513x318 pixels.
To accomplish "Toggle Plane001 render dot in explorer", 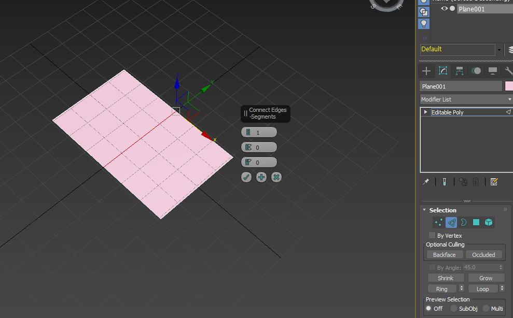I will 452,8.
